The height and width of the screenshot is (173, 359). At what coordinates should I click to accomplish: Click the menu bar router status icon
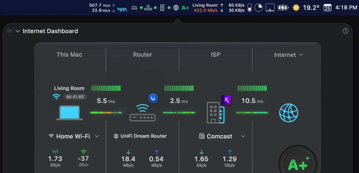148,8
